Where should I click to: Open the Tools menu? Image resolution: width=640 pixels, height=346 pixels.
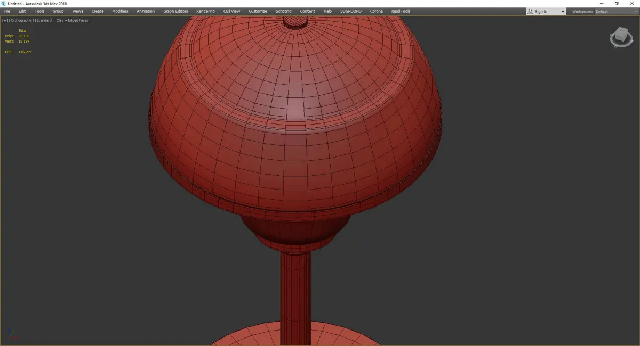point(39,11)
